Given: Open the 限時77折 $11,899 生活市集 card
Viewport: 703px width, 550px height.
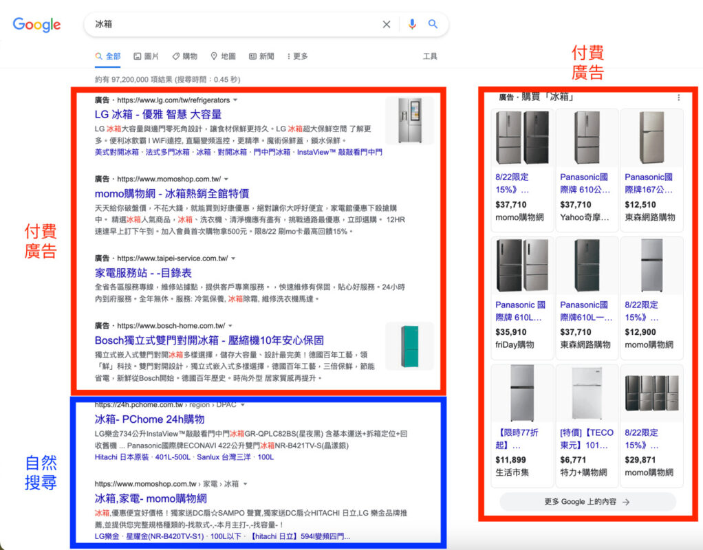Looking at the screenshot, I should coord(522,426).
